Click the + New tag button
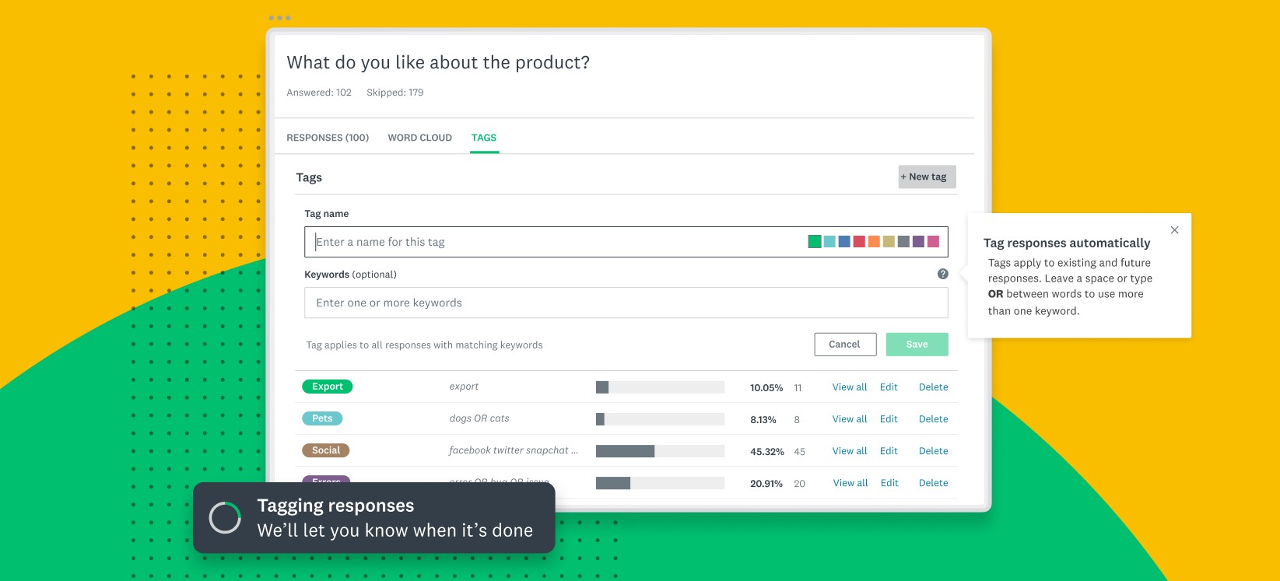This screenshot has width=1280, height=581. pyautogui.click(x=927, y=177)
